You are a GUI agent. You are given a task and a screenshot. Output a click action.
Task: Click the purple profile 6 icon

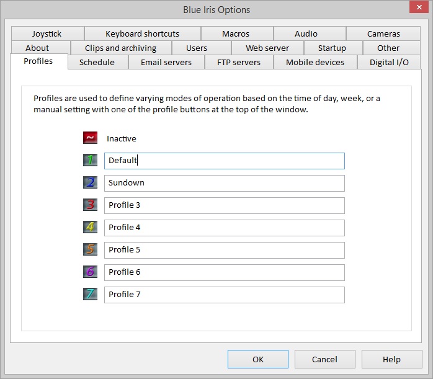tap(91, 272)
